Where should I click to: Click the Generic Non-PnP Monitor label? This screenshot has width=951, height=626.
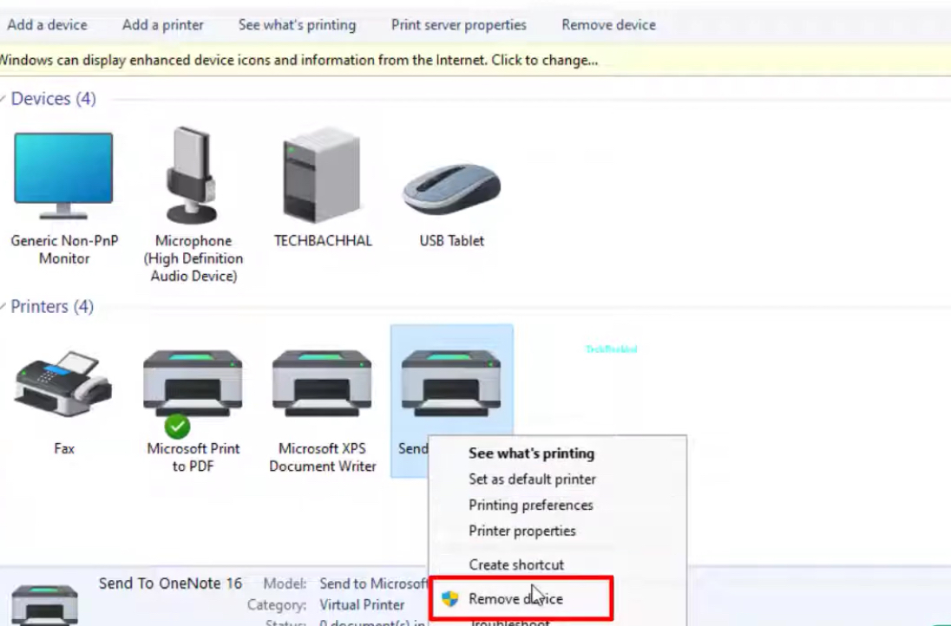64,250
